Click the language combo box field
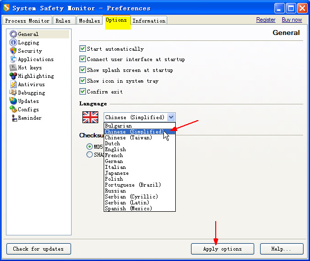Screen dimensions: 310x261 (x=140, y=117)
